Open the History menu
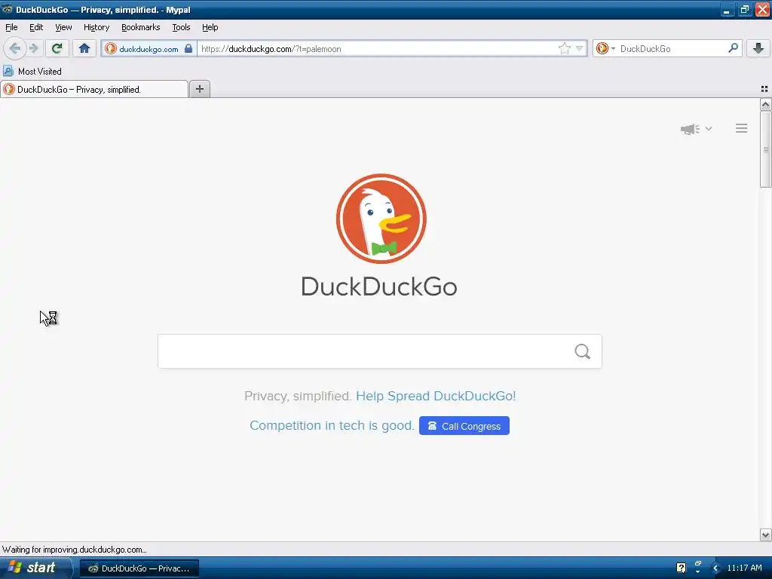The height and width of the screenshot is (579, 772). 96,28
